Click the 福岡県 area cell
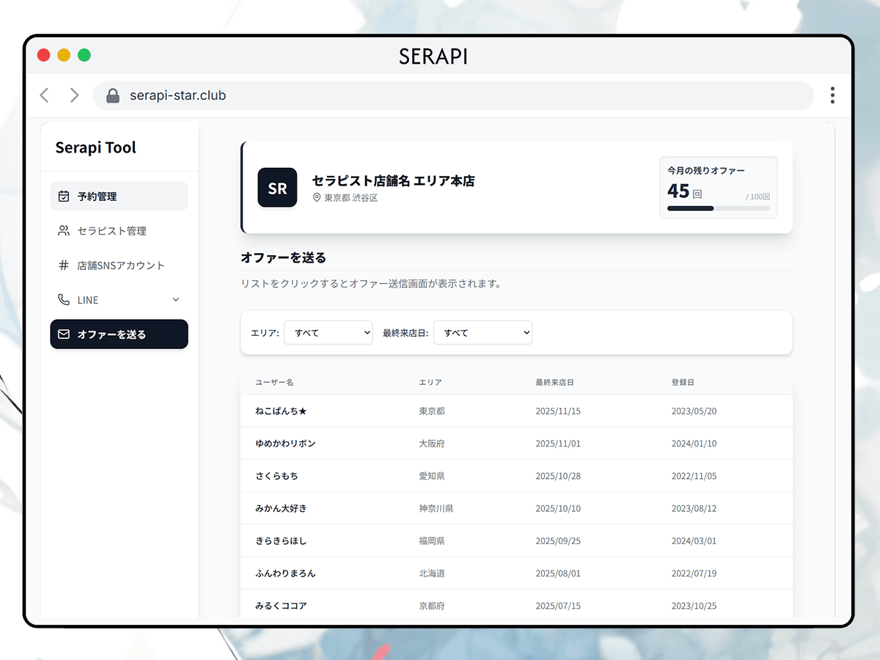Viewport: 880px width, 660px height. click(x=432, y=540)
